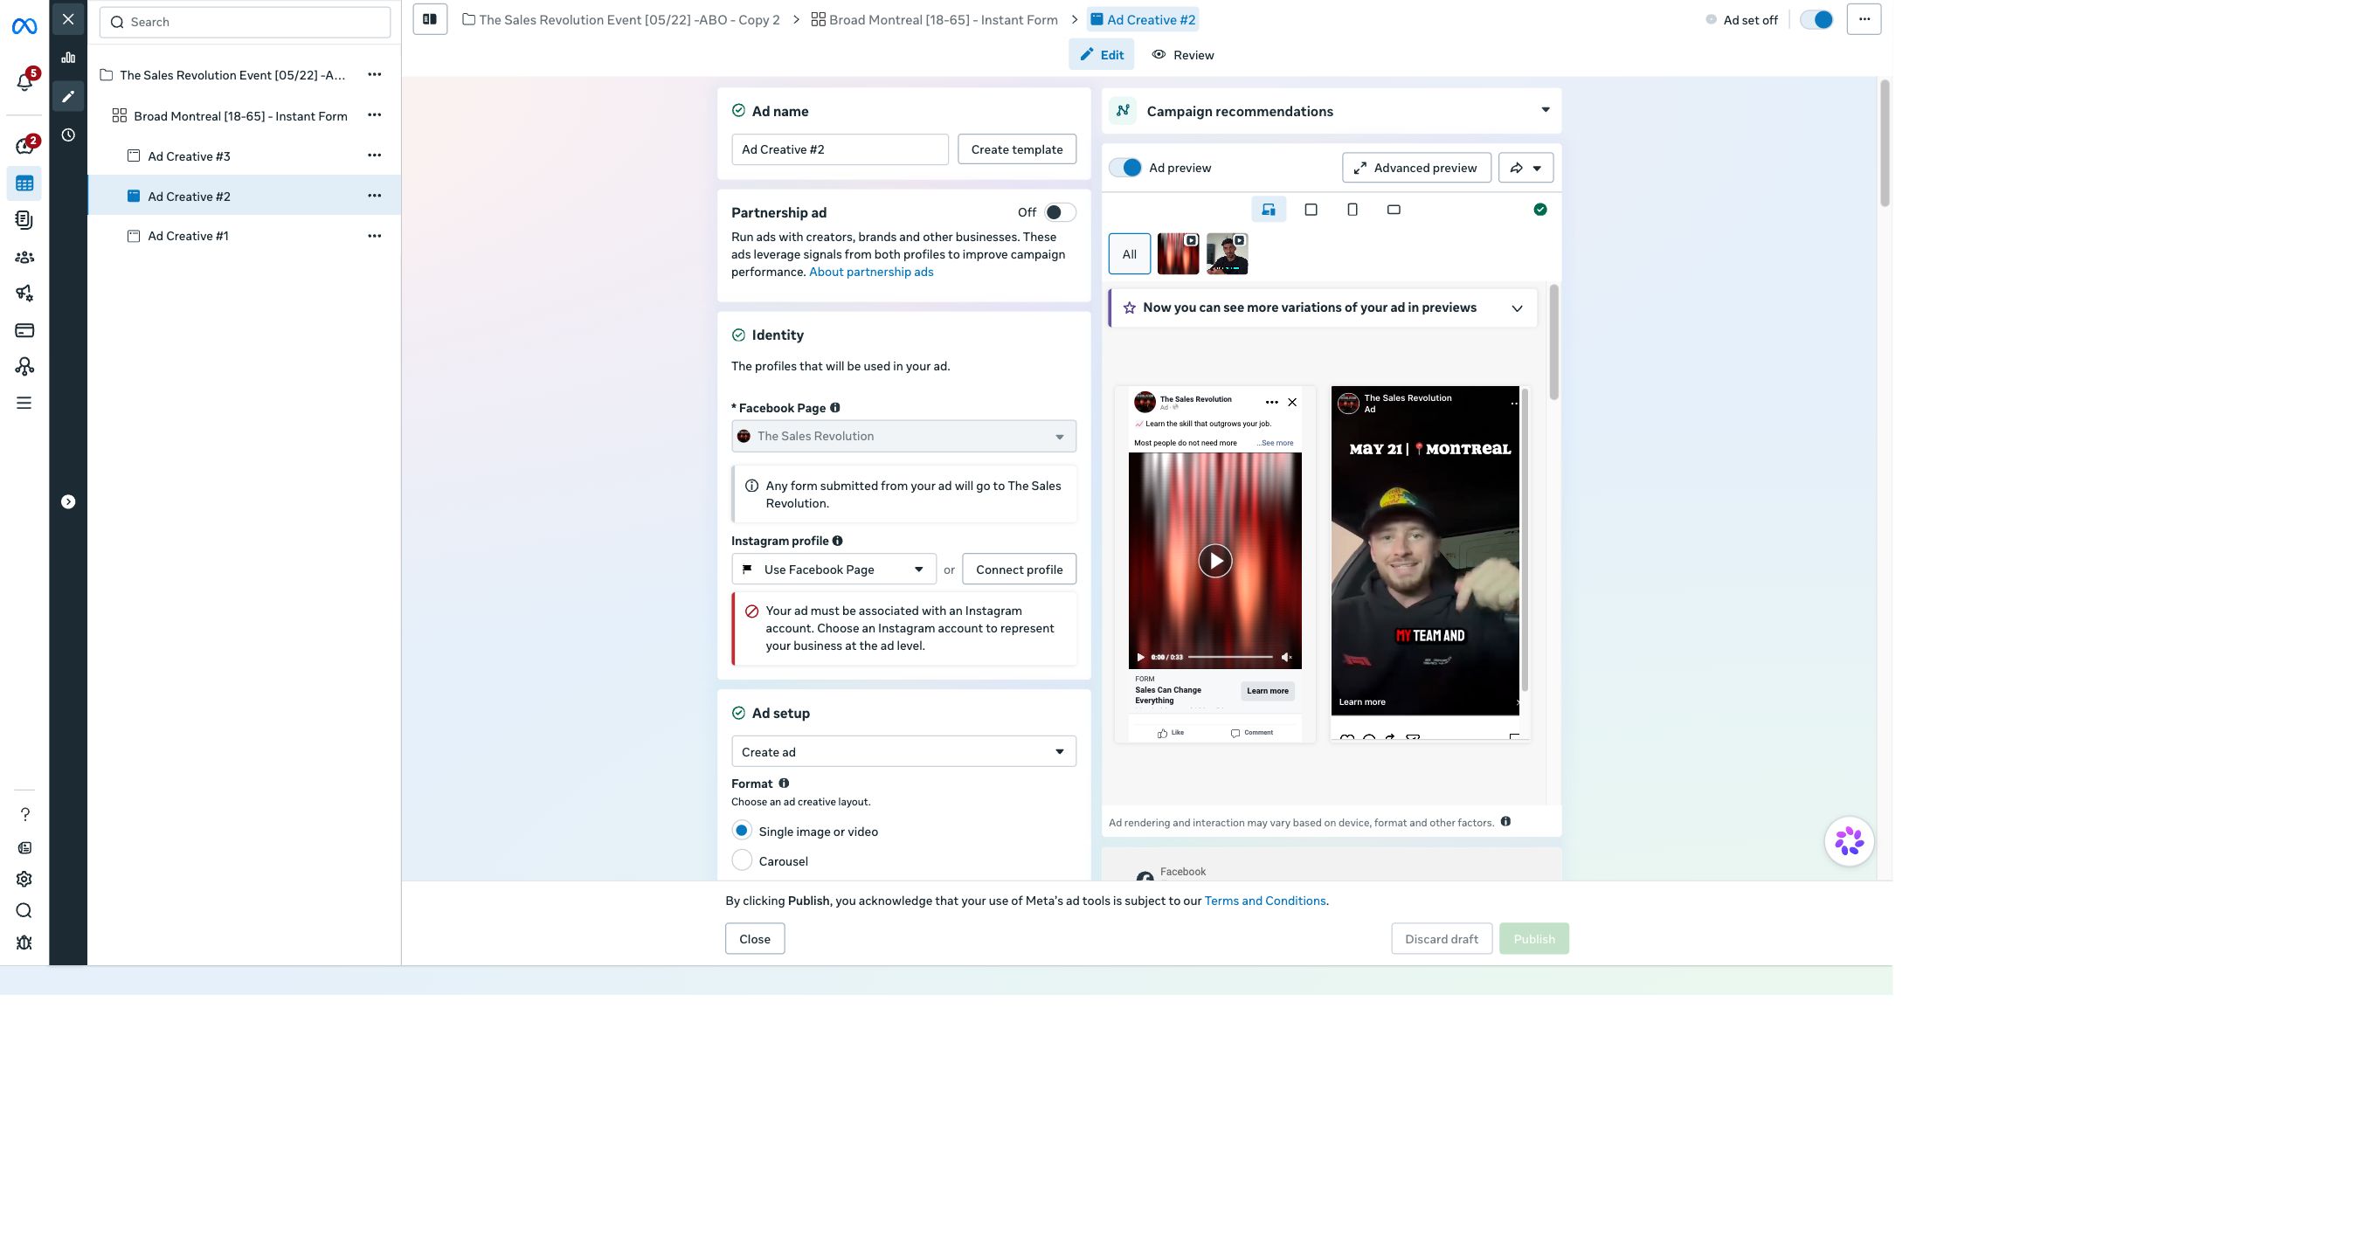Toggle the Ad set on/off switch

click(x=1816, y=19)
